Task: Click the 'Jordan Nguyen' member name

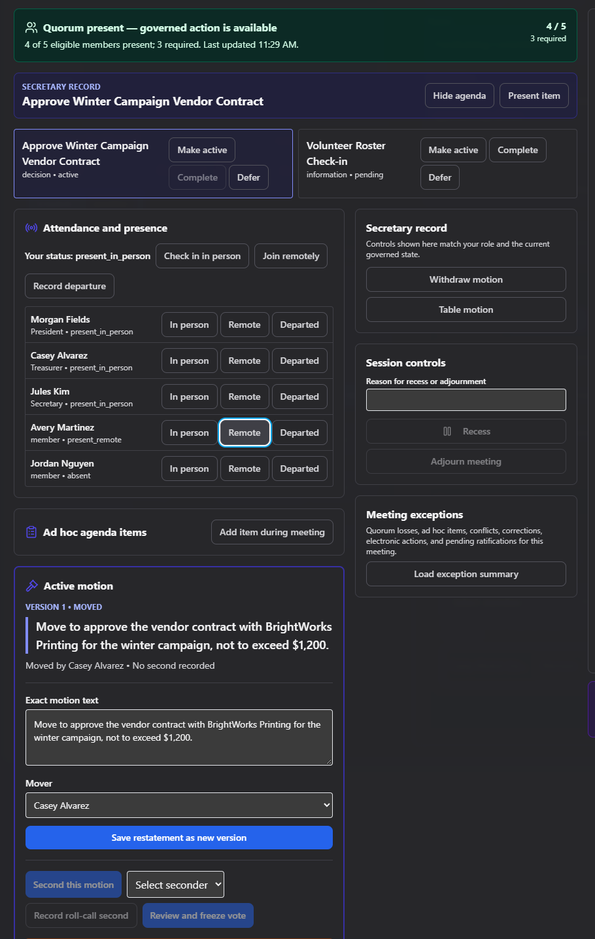Action: point(62,463)
